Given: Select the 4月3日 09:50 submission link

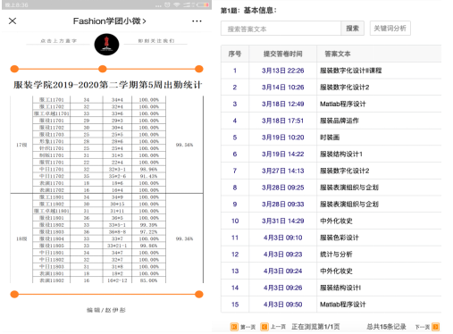Looking at the screenshot, I should pyautogui.click(x=282, y=305).
